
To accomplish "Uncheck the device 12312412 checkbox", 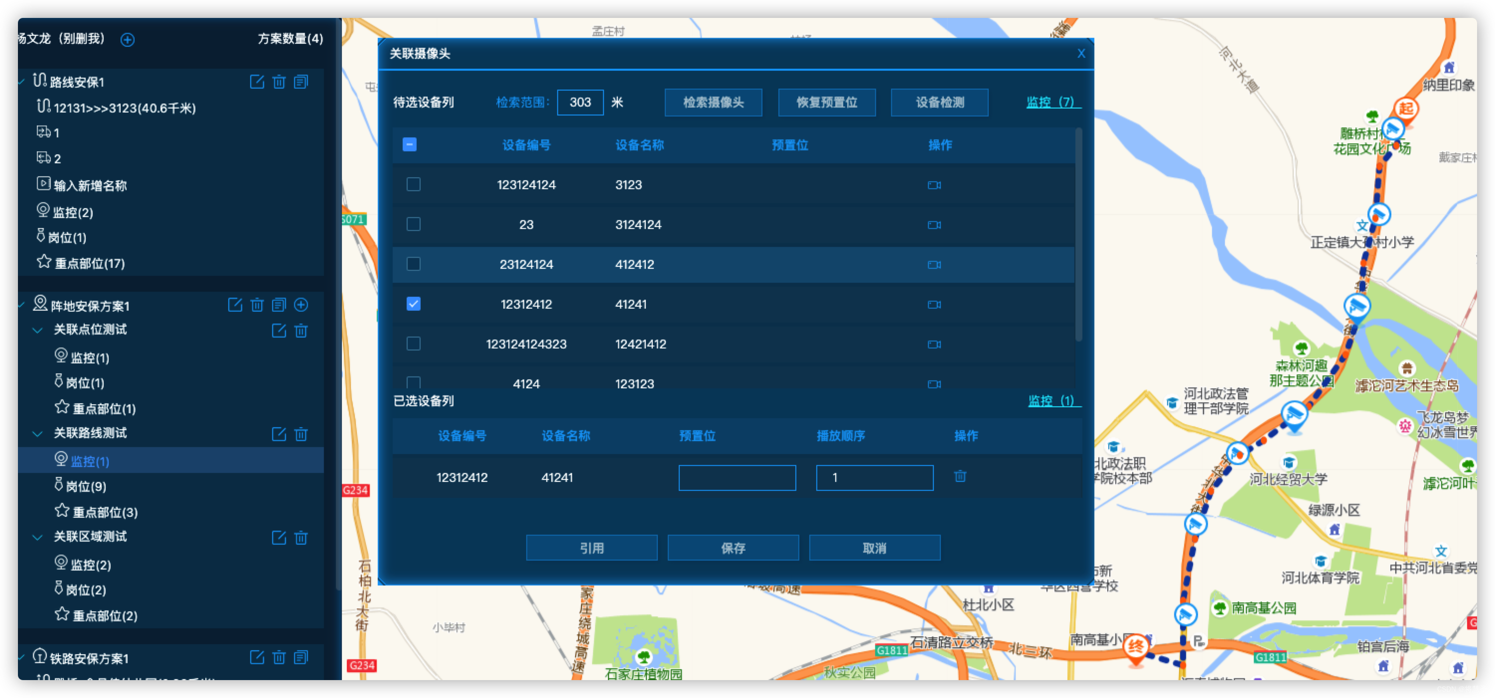I will coord(413,304).
